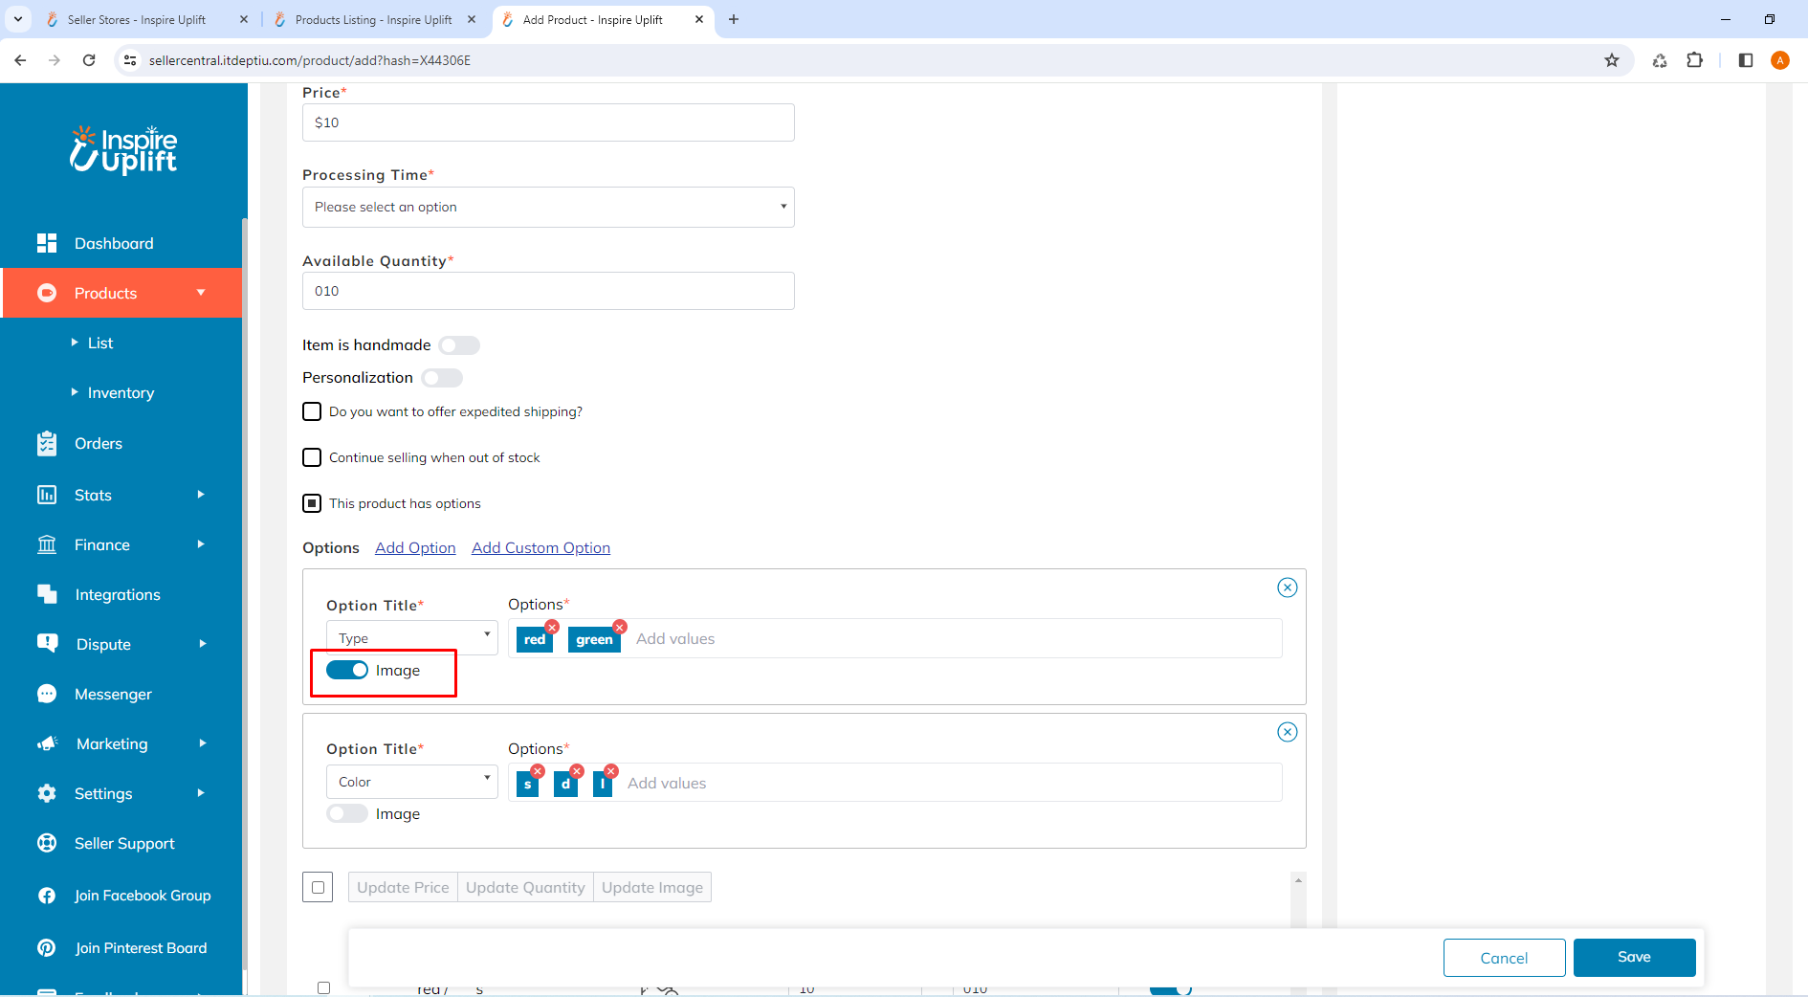The width and height of the screenshot is (1808, 997).
Task: Remove the red option value tag
Action: pyautogui.click(x=552, y=627)
